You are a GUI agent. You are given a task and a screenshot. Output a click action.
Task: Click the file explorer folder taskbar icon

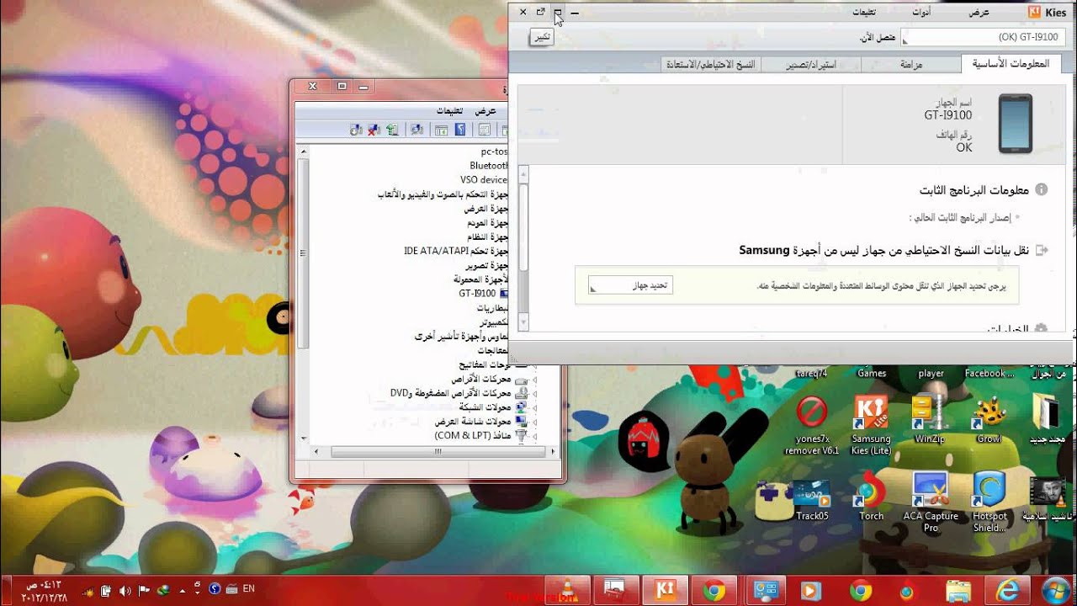[x=958, y=591]
